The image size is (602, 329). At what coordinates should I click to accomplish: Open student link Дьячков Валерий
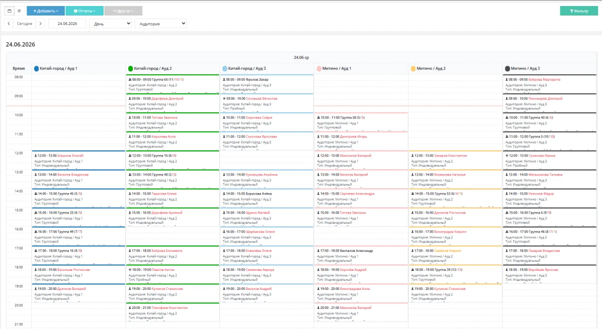coord(72,289)
